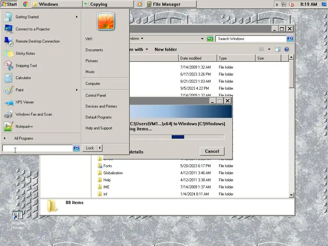Click New folder in Explorer toolbar
The height and width of the screenshot is (246, 328).
click(x=166, y=49)
